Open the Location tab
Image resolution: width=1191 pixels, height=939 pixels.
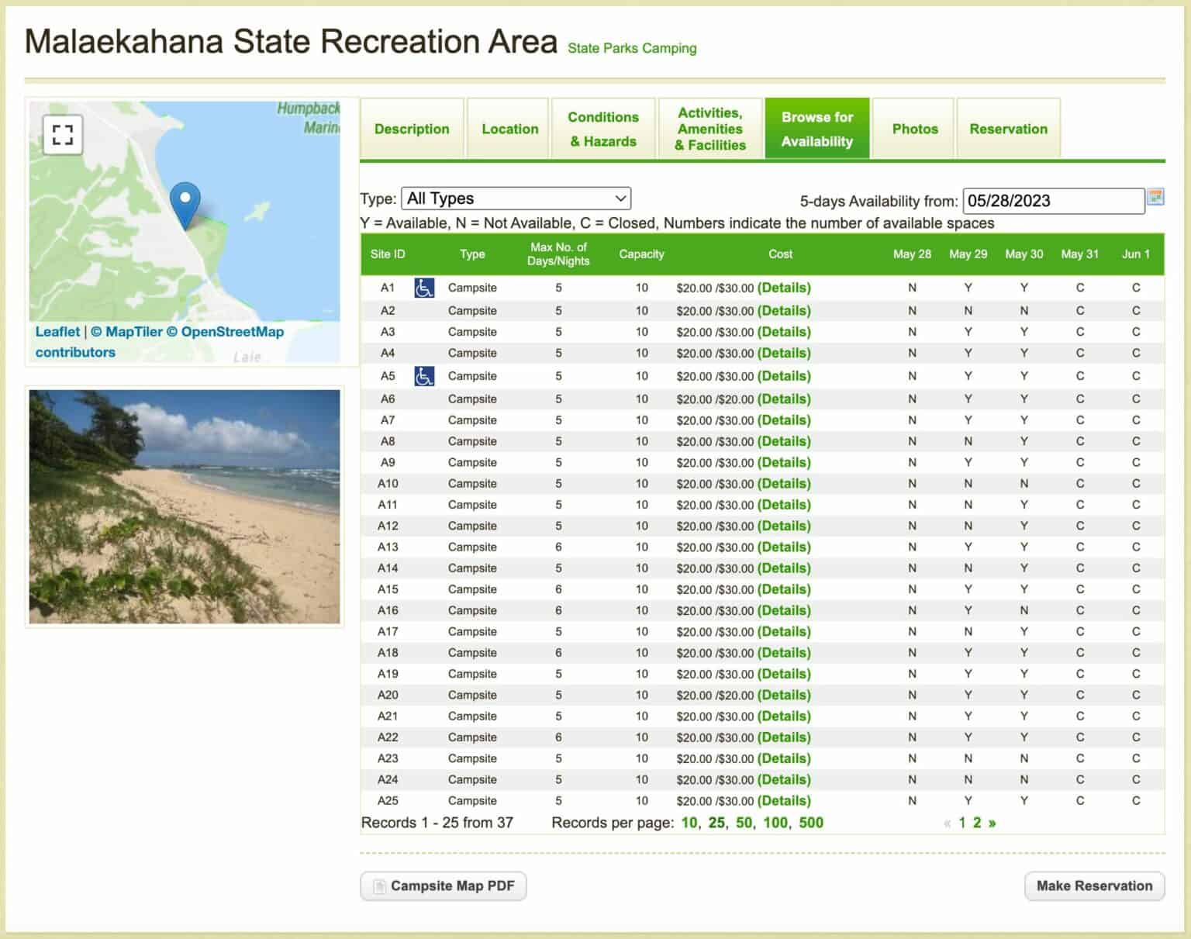click(509, 128)
